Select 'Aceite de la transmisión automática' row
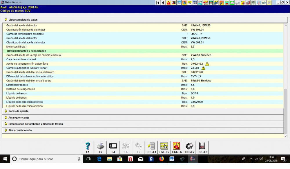The image size is (290, 169). 143,63
